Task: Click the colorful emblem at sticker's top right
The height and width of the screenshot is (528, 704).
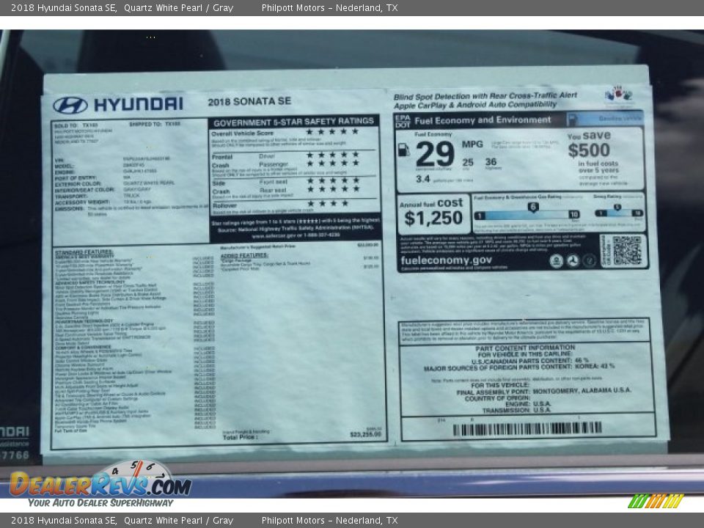Action: coord(618,94)
